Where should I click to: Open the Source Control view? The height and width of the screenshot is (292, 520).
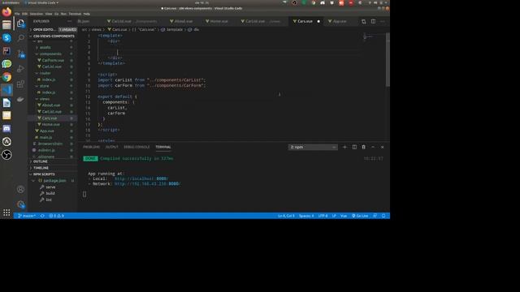tap(20, 54)
